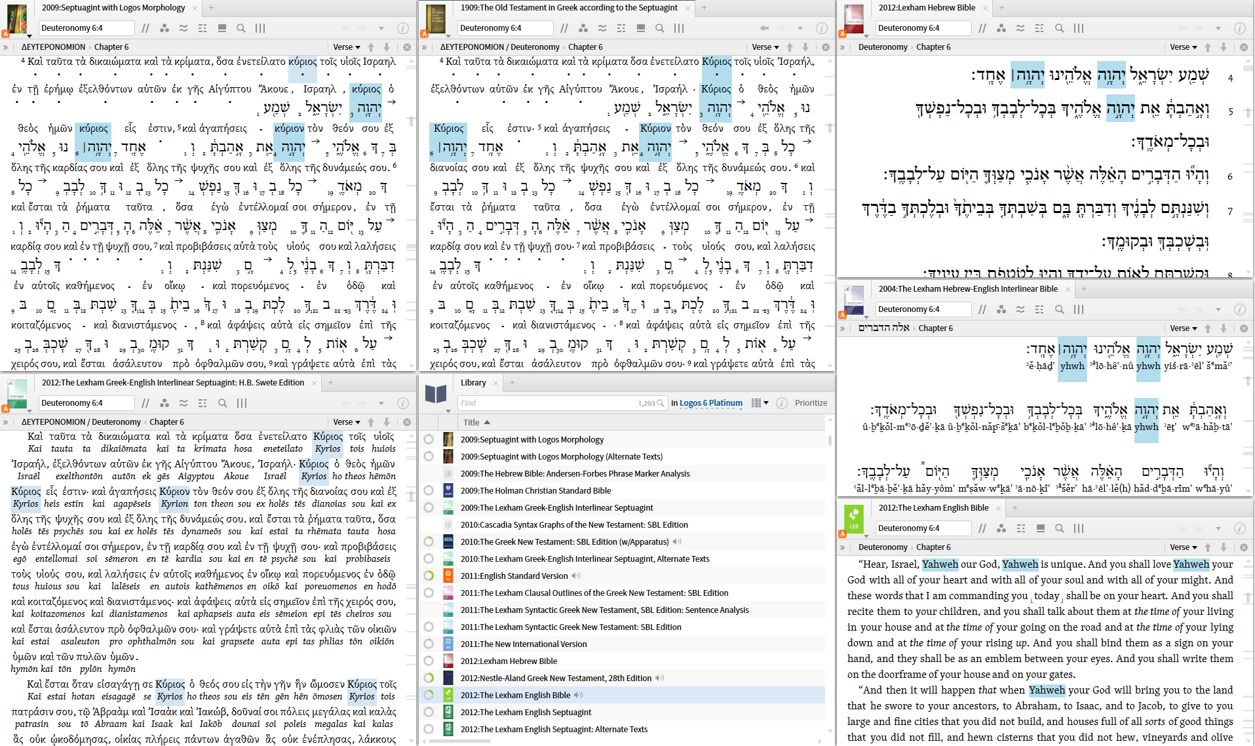Image resolution: width=1255 pixels, height=746 pixels.
Task: Open the Logos 6 Platinum collection link
Action: [711, 403]
